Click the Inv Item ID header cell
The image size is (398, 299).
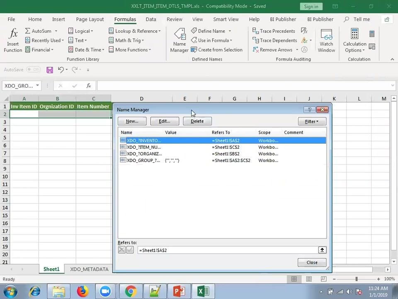click(x=24, y=106)
